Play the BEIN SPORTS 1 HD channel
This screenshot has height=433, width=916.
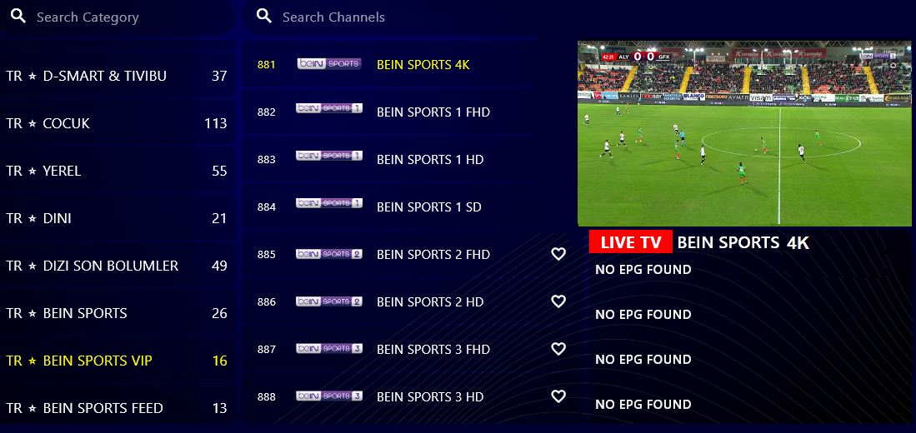click(x=389, y=159)
